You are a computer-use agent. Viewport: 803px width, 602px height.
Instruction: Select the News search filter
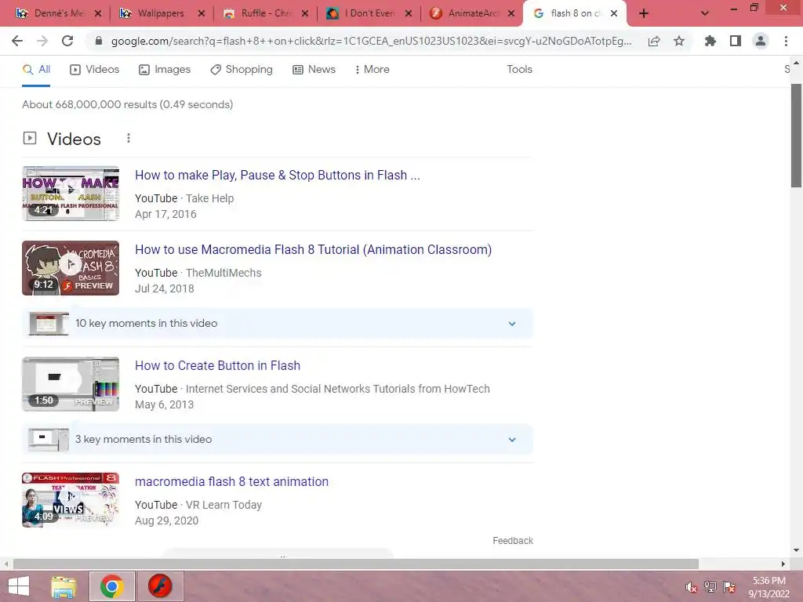tap(314, 70)
